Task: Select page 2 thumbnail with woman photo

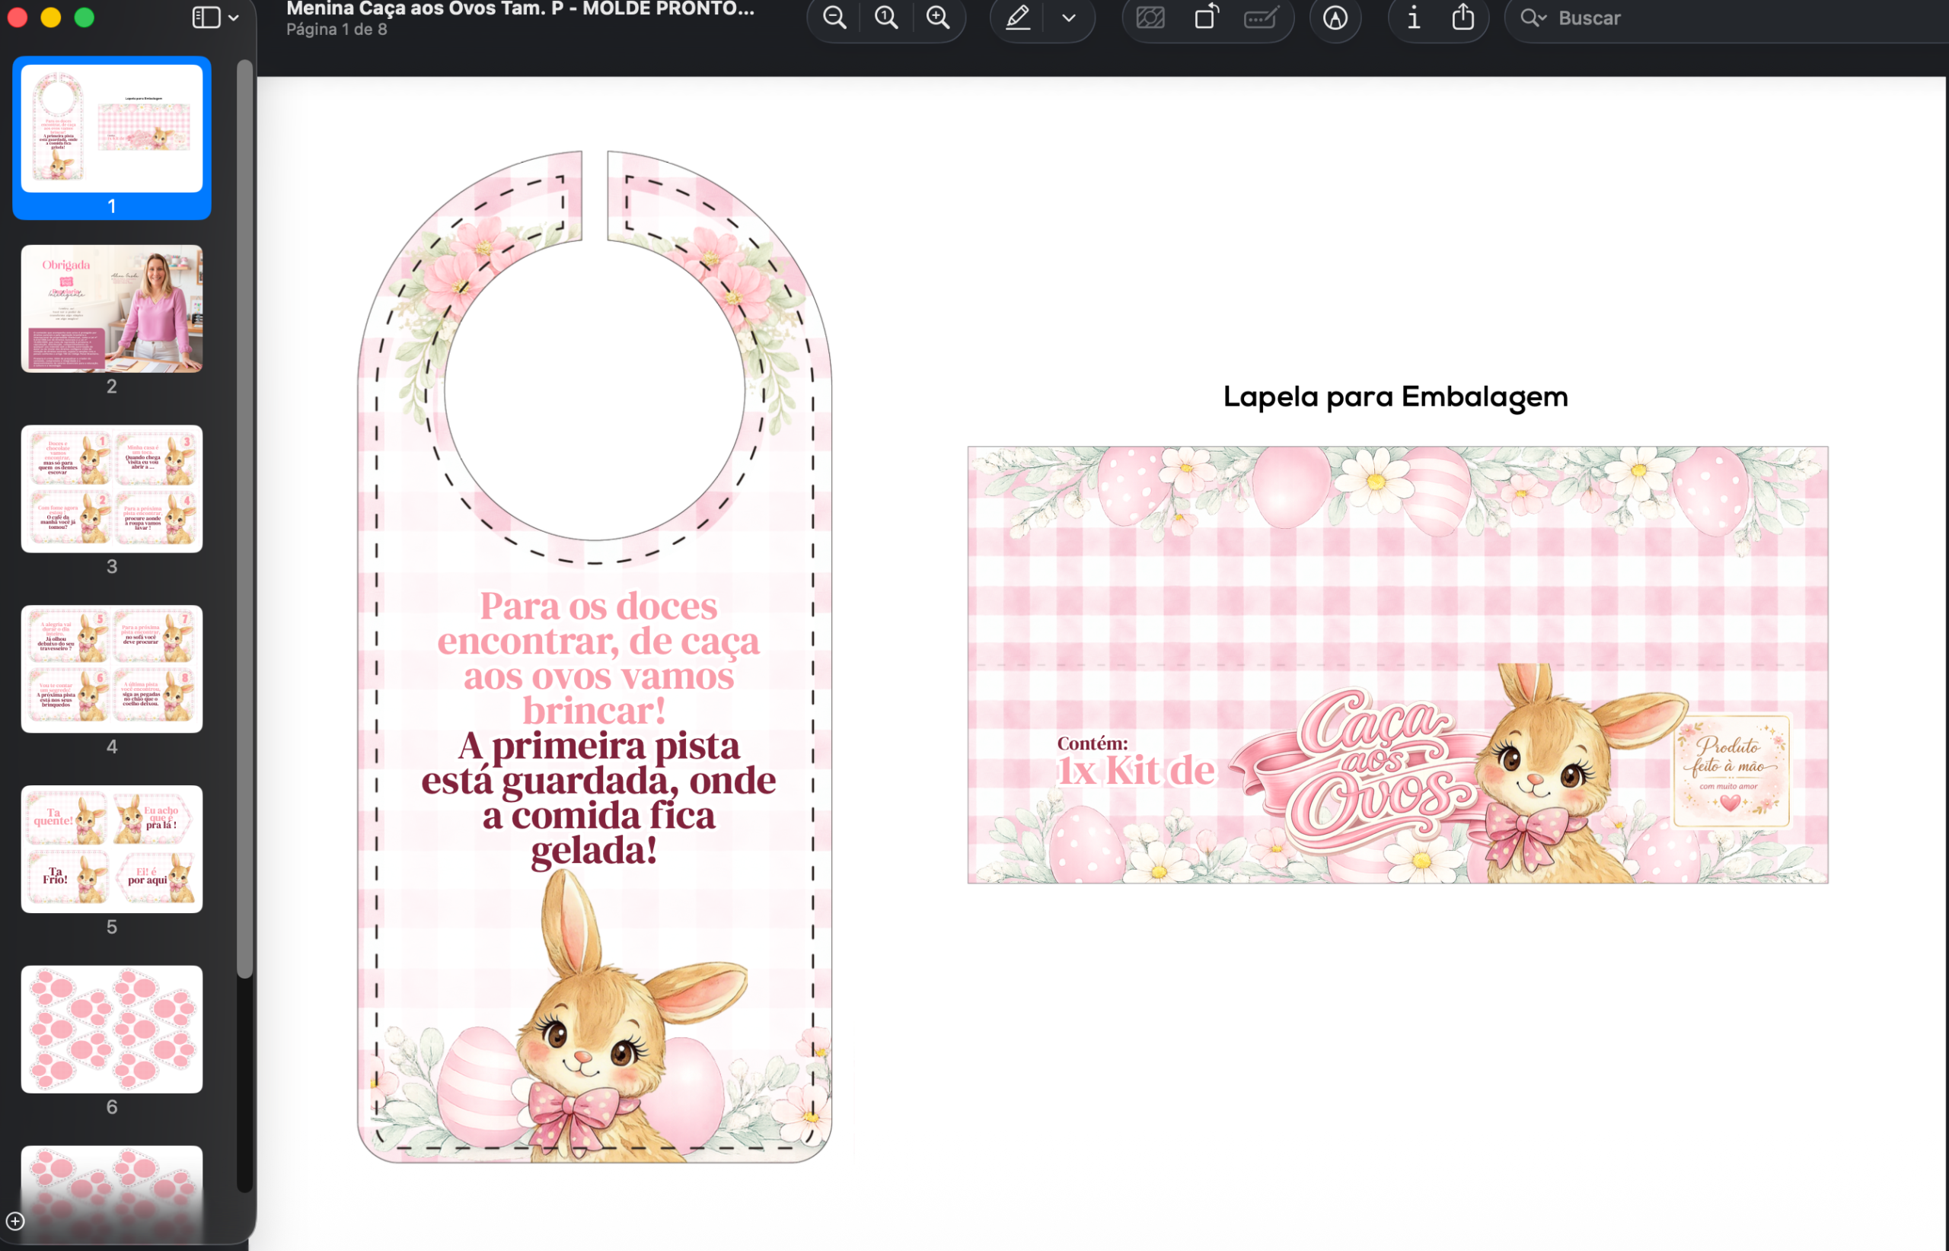Action: click(111, 309)
